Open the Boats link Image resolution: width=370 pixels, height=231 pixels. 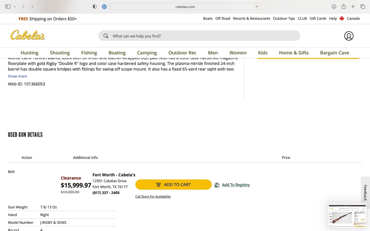coord(208,18)
